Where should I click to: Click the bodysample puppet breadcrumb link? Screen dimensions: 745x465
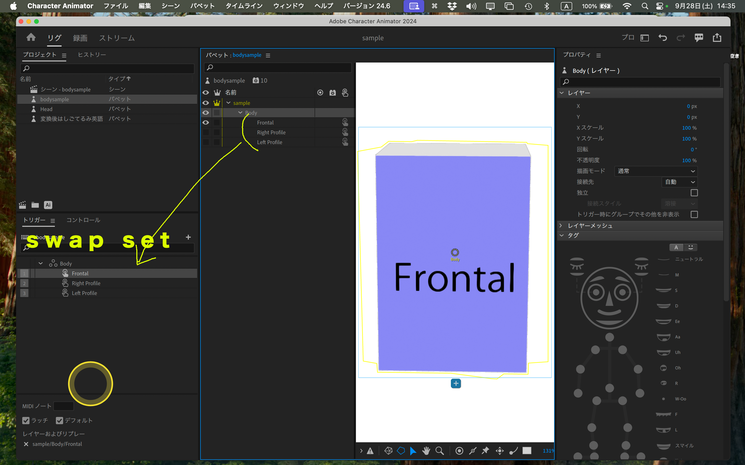[247, 55]
